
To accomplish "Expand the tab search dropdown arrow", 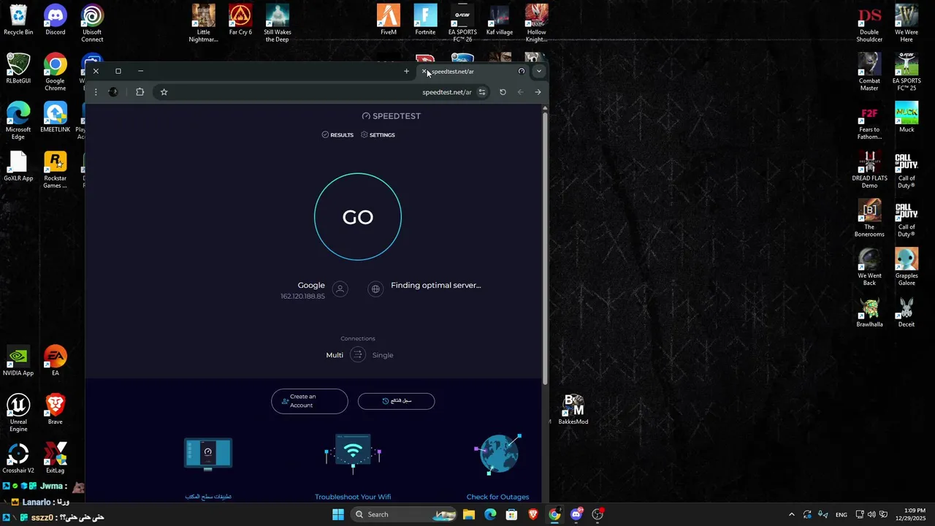I will [x=538, y=72].
